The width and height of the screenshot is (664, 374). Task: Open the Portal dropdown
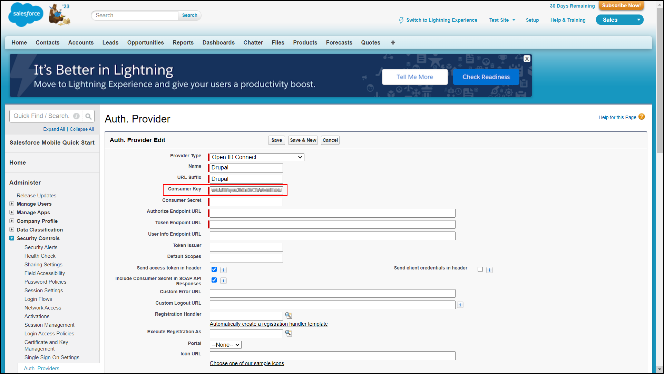point(226,345)
